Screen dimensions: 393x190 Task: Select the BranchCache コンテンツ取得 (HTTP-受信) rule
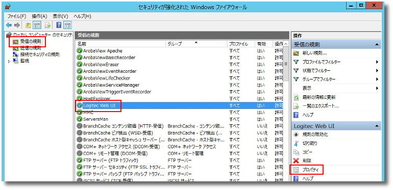[179, 126]
